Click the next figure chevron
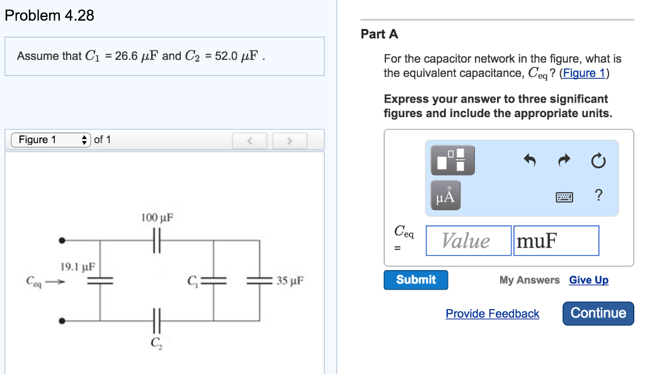This screenshot has height=374, width=645. point(290,140)
